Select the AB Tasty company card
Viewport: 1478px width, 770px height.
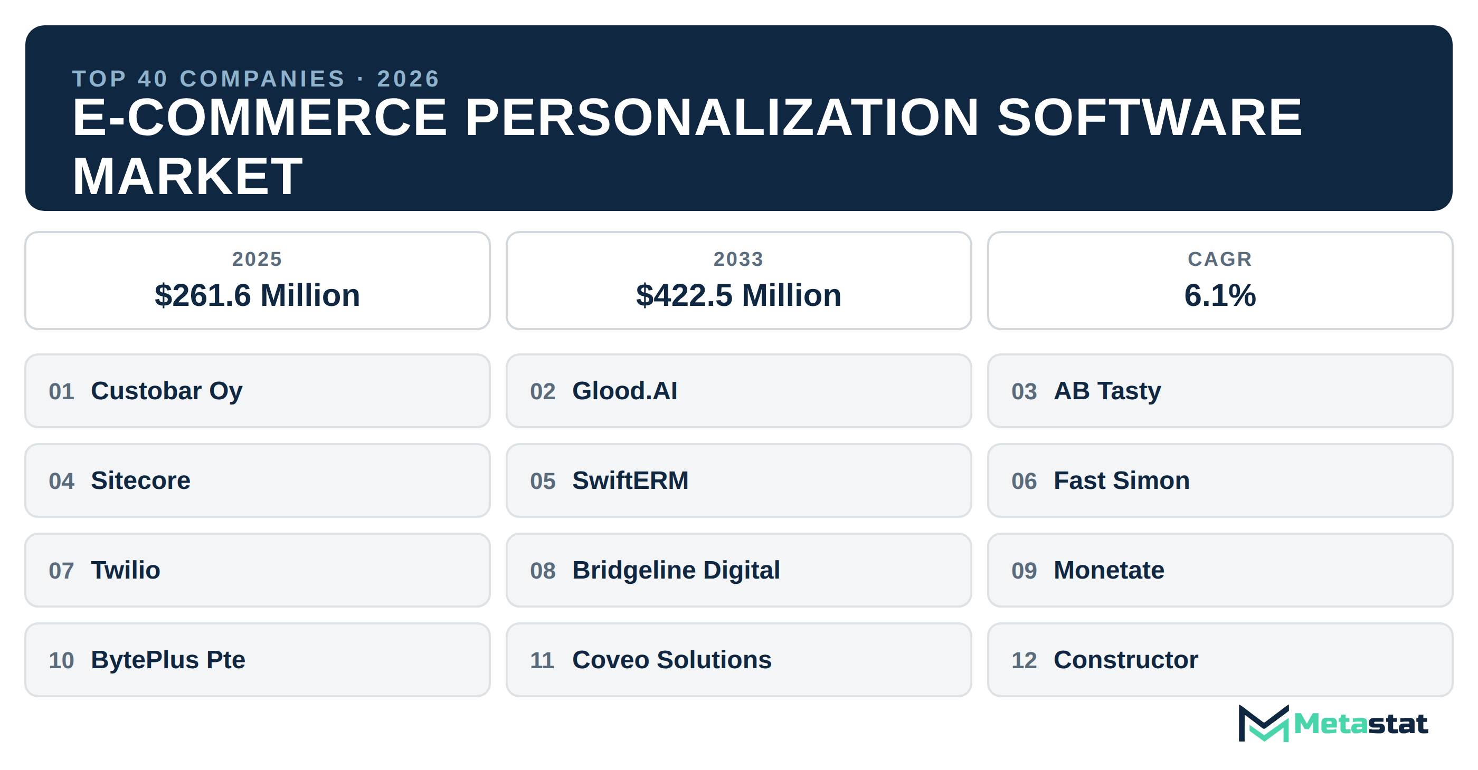pyautogui.click(x=1220, y=391)
